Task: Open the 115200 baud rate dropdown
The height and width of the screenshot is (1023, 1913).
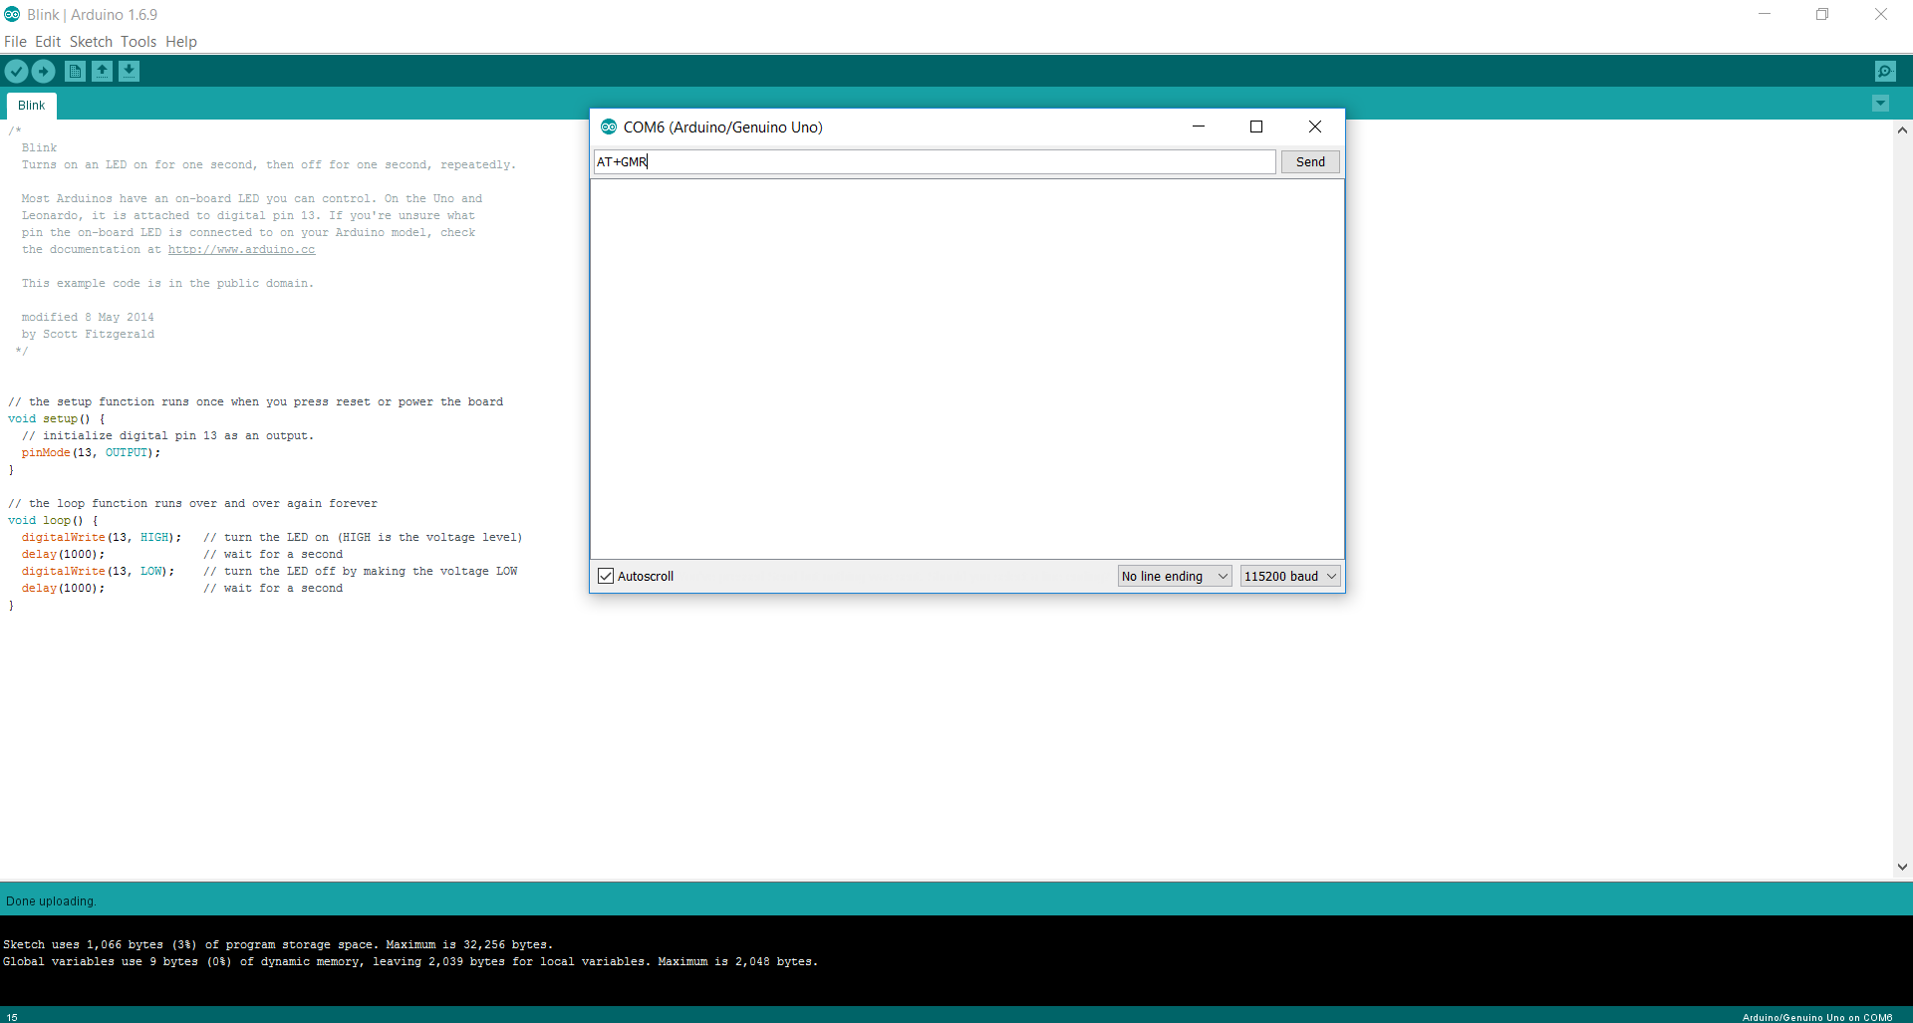Action: (1289, 576)
